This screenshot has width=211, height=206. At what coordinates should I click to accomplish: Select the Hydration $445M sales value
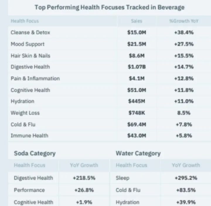point(137,101)
